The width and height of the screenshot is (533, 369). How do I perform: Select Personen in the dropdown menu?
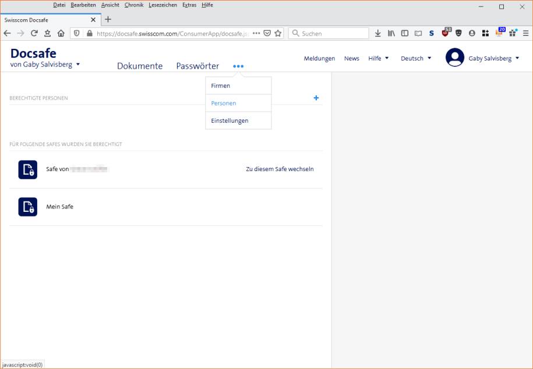pyautogui.click(x=238, y=103)
